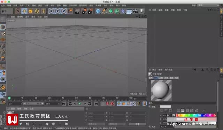Open the Layout dropdown at top right

tap(208, 6)
